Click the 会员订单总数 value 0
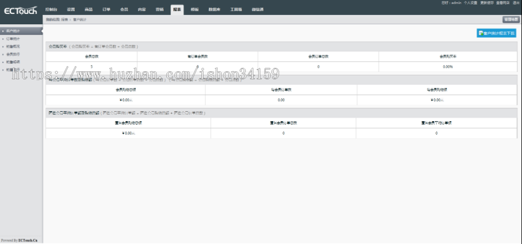 tap(318, 67)
